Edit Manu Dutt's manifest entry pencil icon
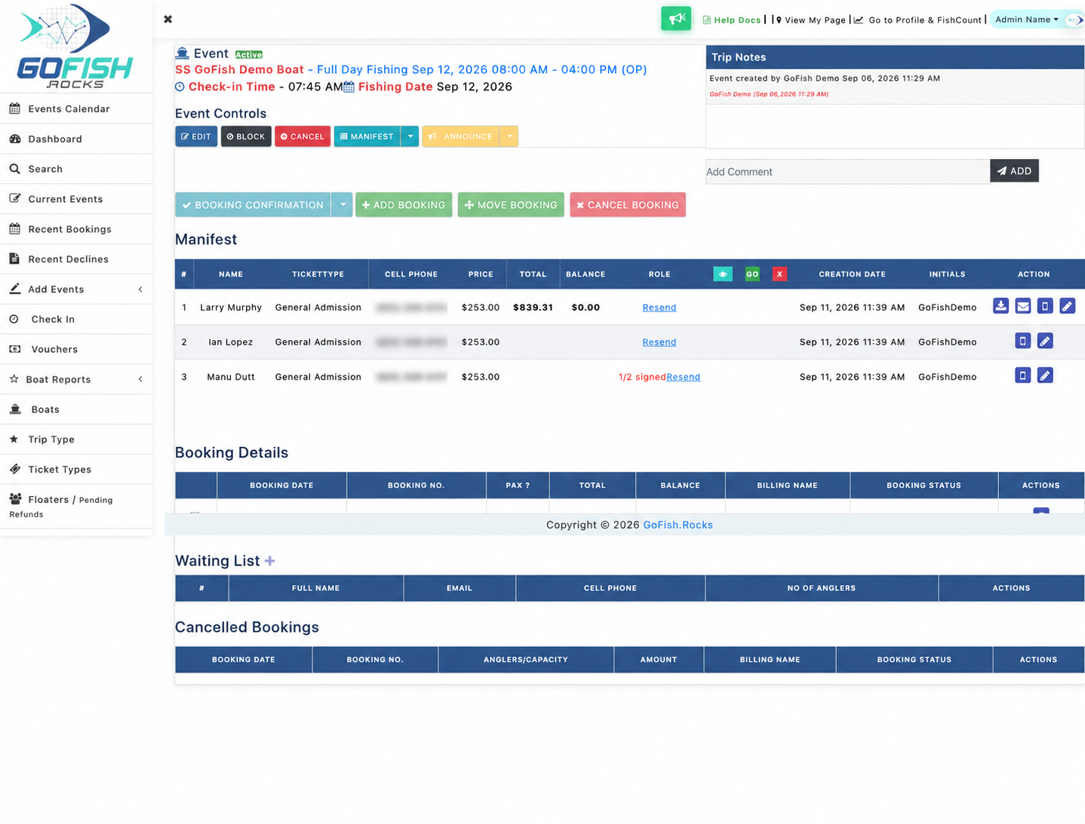The height and width of the screenshot is (824, 1085). [x=1045, y=375]
